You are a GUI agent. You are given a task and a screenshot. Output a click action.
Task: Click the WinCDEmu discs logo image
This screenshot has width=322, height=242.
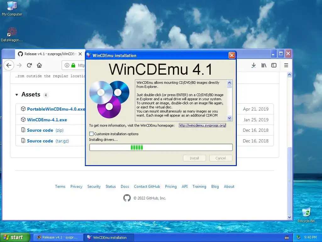pyautogui.click(x=109, y=99)
